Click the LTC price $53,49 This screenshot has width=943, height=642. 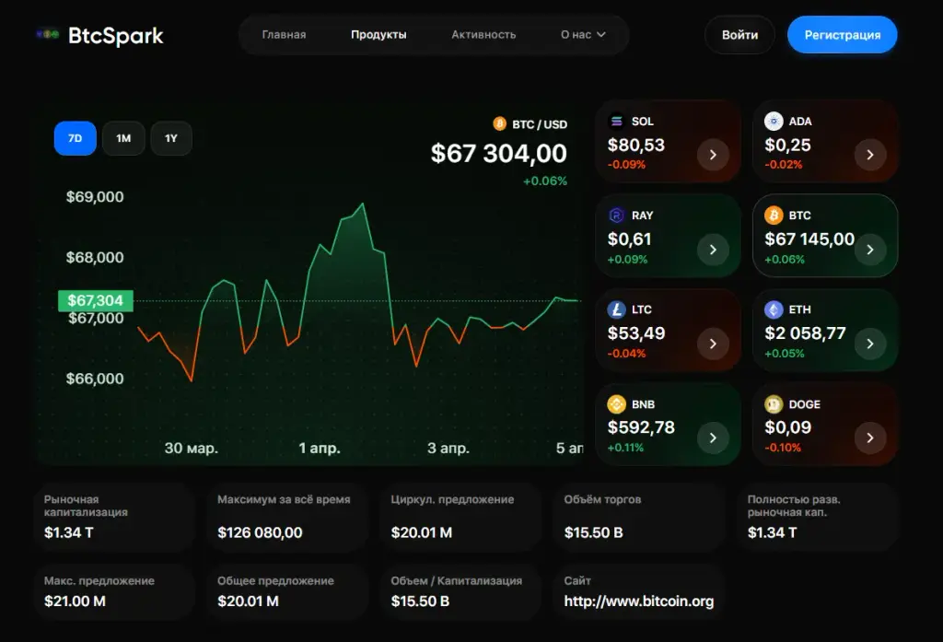[x=635, y=333]
